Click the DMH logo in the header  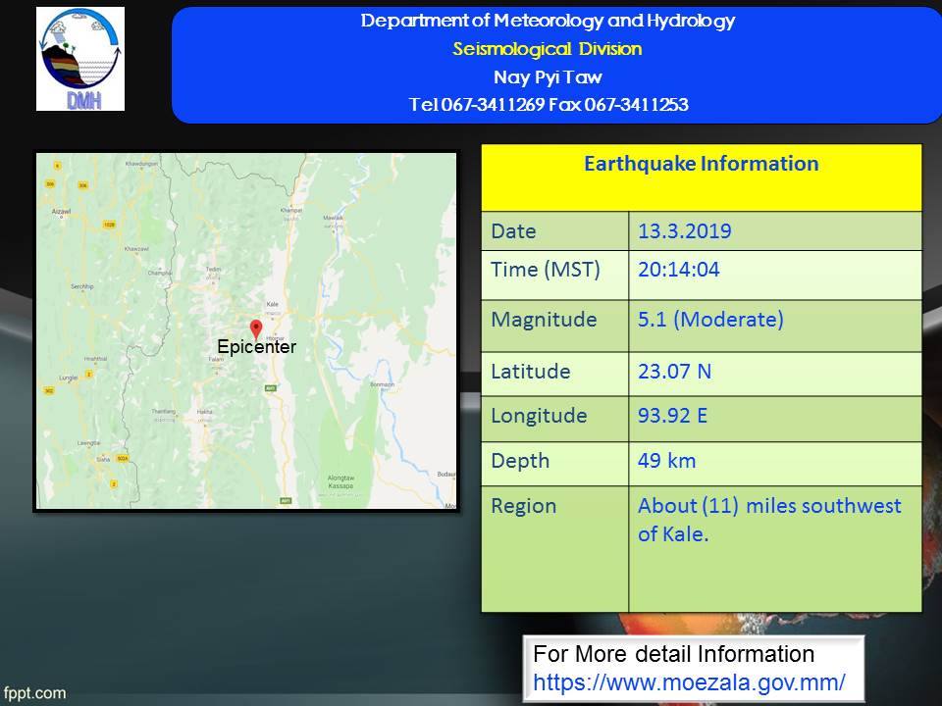click(x=80, y=59)
